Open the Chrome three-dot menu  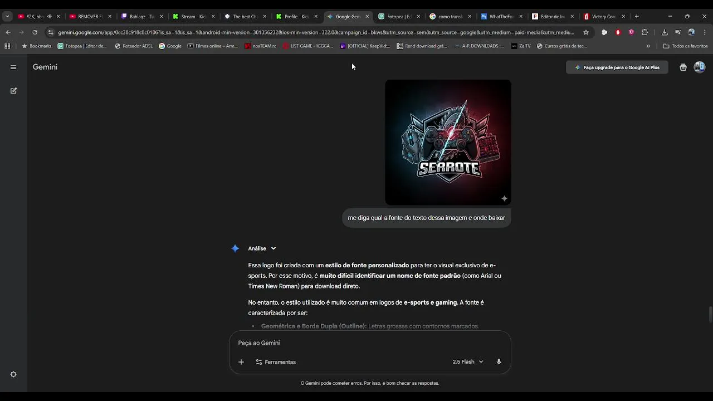click(705, 32)
